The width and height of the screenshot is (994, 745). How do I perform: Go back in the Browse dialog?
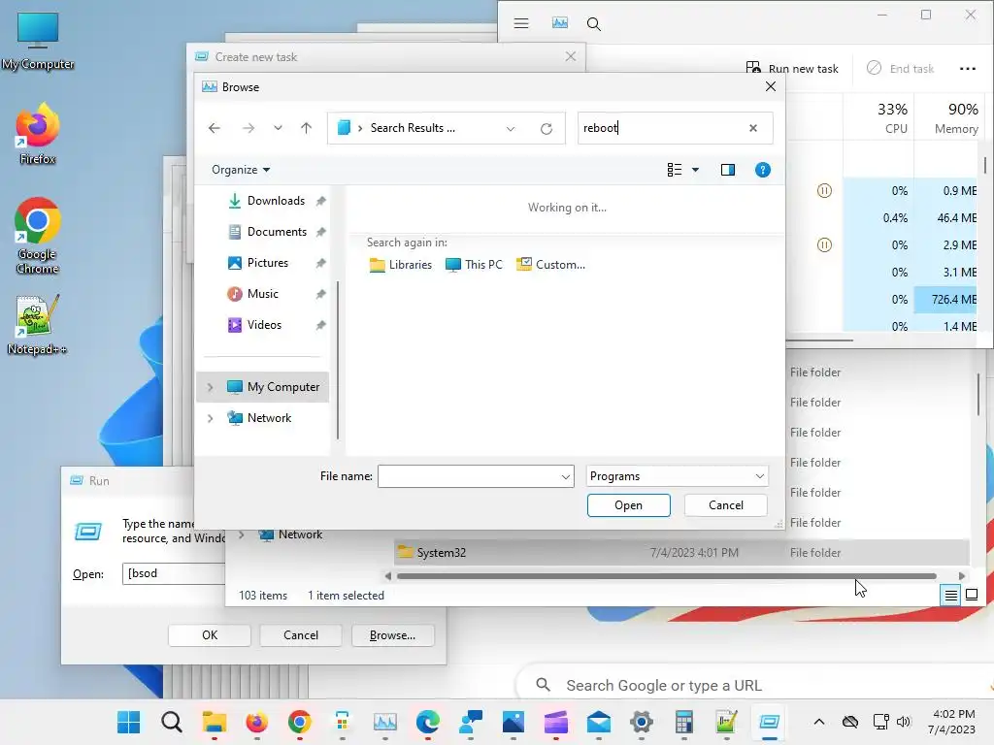point(215,128)
